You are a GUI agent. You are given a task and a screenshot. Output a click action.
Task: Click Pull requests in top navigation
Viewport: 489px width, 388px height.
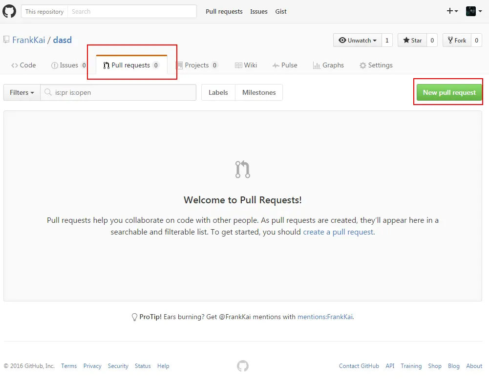click(224, 12)
